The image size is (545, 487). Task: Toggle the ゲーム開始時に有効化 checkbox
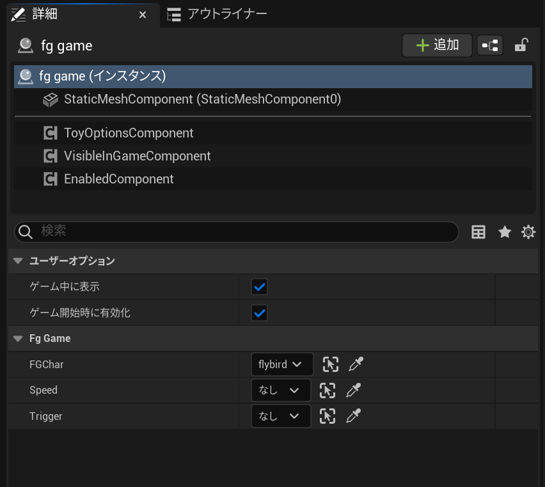[259, 313]
